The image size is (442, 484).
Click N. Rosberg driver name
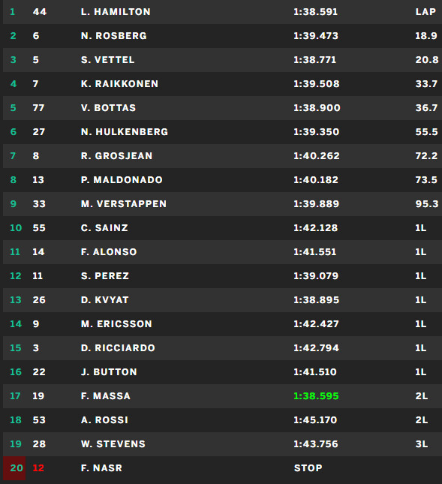click(x=114, y=36)
